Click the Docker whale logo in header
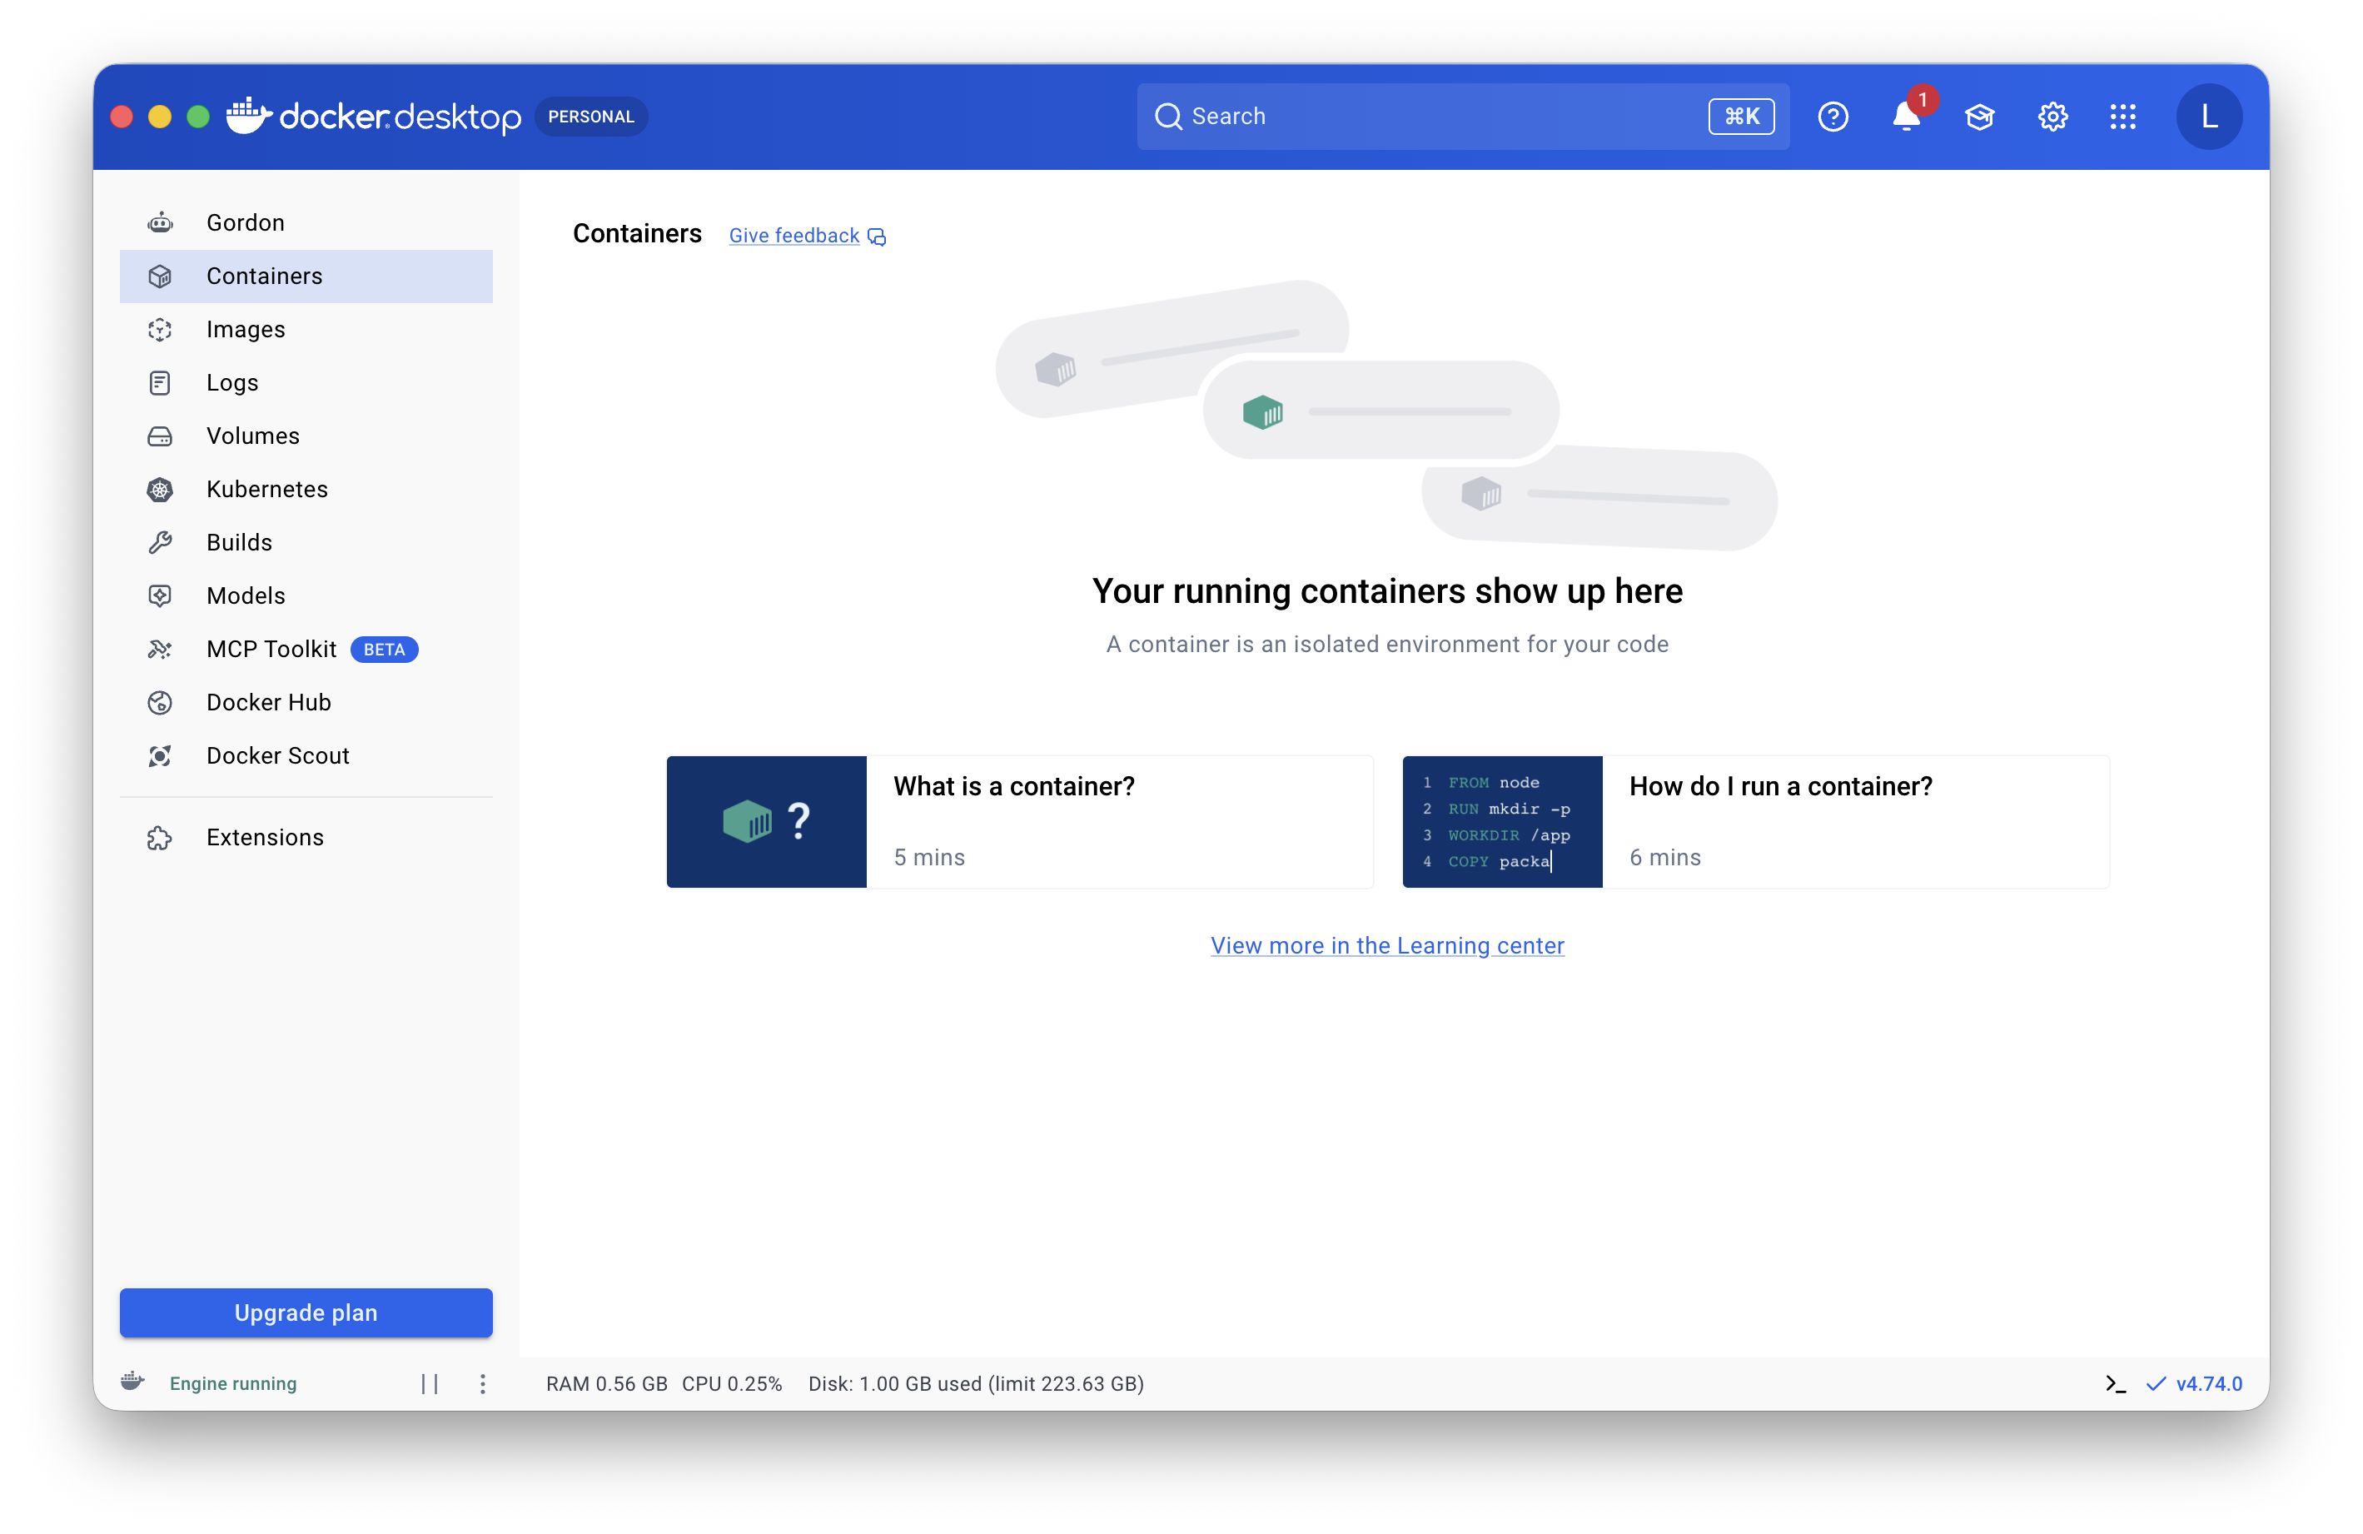The width and height of the screenshot is (2363, 1534). [x=248, y=115]
